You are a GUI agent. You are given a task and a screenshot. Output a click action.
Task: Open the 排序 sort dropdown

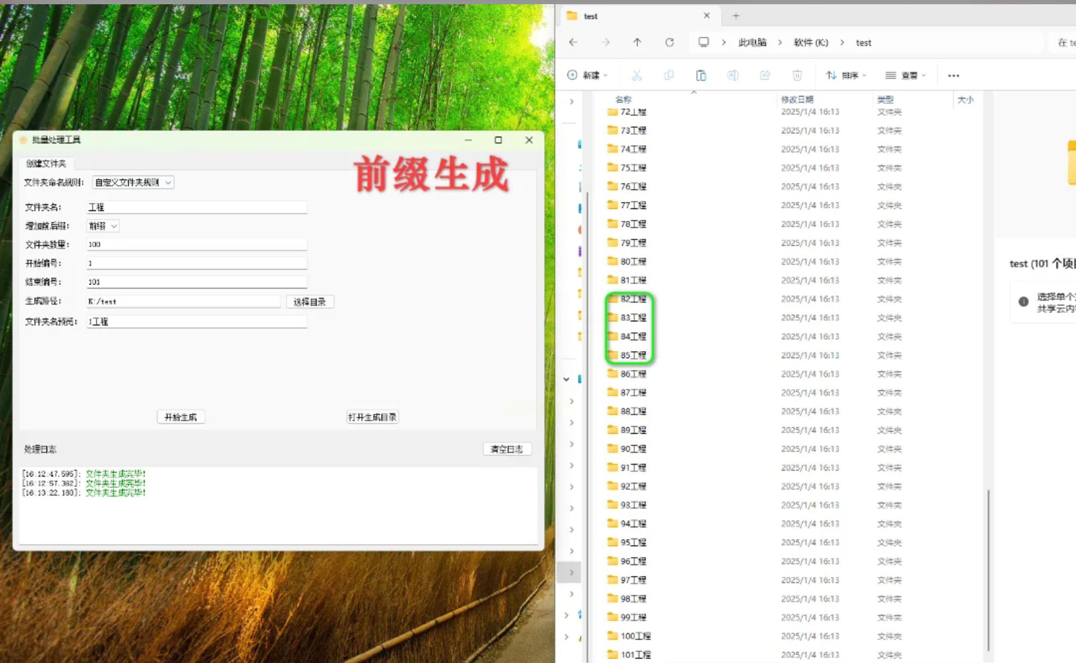coord(845,76)
